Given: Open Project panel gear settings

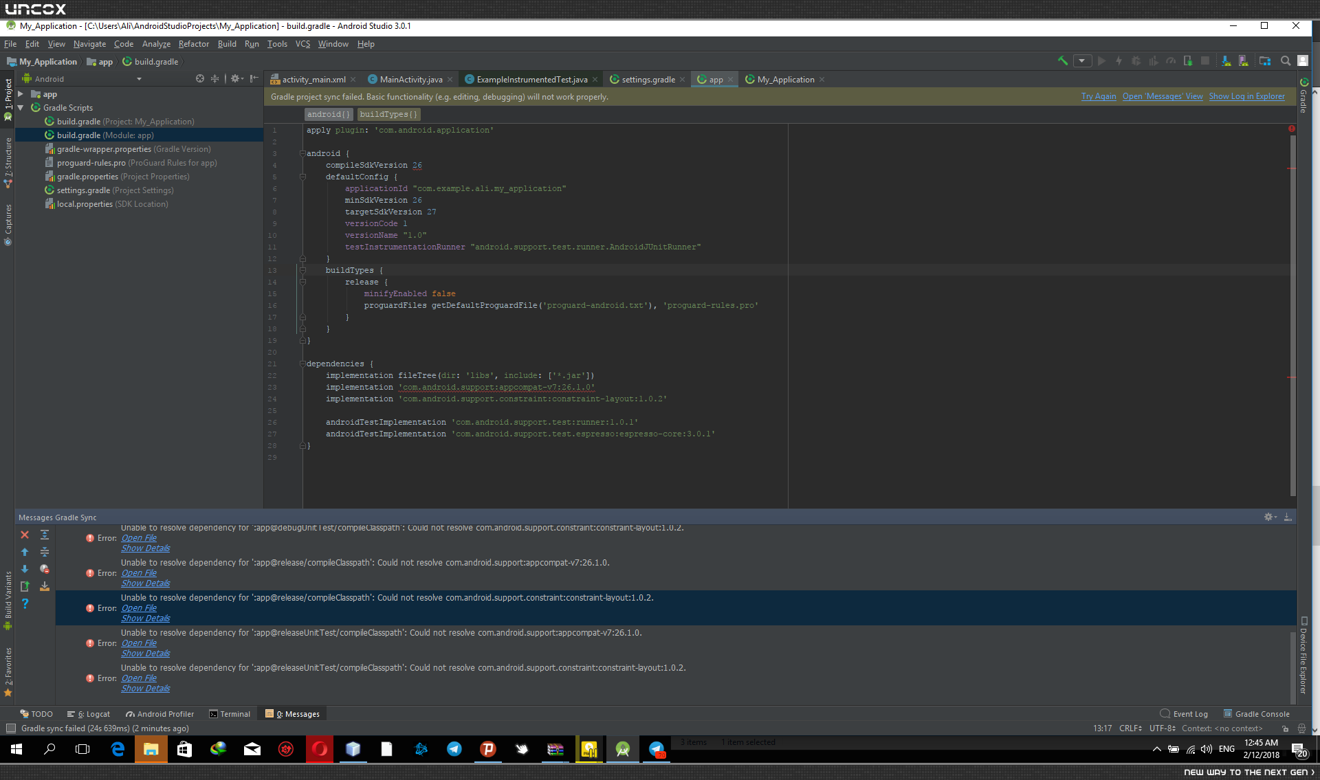Looking at the screenshot, I should (x=236, y=79).
